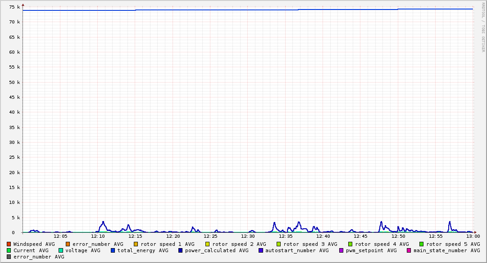487x263 pixels.
Task: Click the gray error_number AVG swatch
Action: coord(9,257)
